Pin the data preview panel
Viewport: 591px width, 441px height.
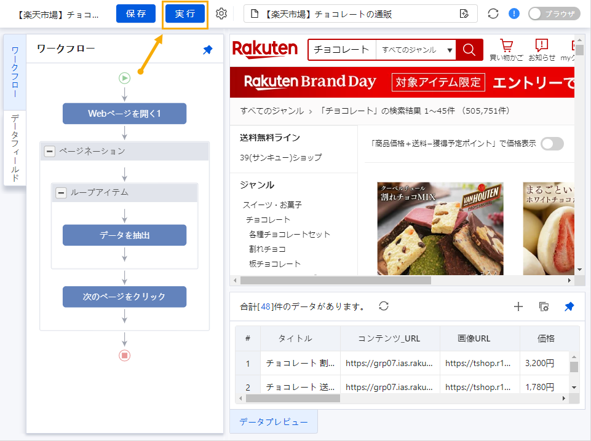coord(569,306)
